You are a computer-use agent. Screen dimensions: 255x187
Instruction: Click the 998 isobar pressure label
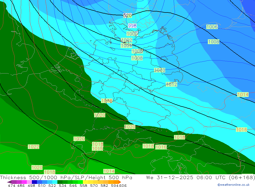pos(132,26)
